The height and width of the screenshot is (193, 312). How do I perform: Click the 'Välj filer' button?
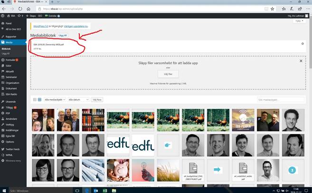167,74
